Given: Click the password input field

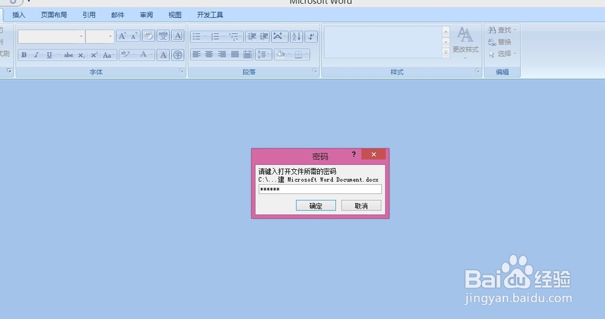Looking at the screenshot, I should 320,189.
